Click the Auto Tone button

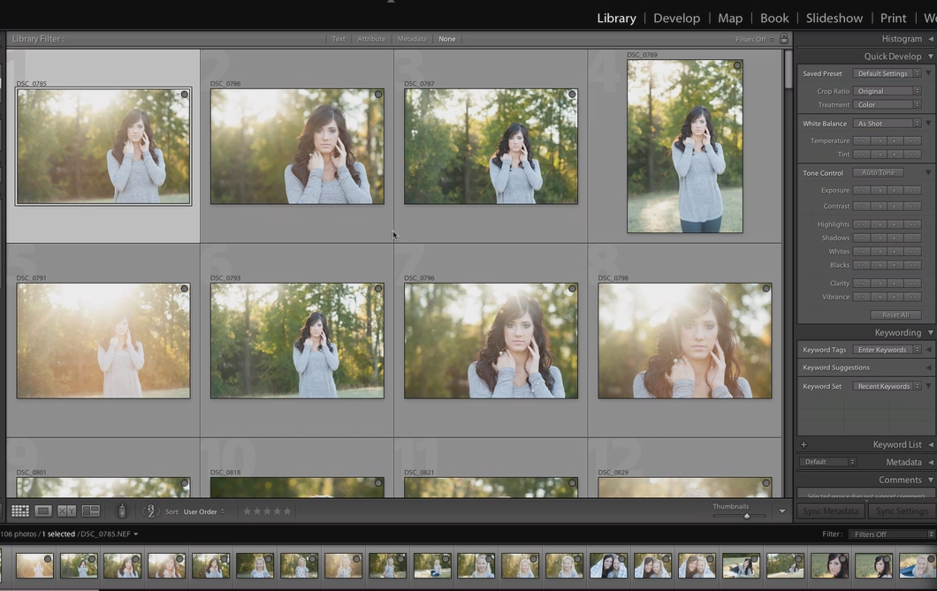click(877, 173)
